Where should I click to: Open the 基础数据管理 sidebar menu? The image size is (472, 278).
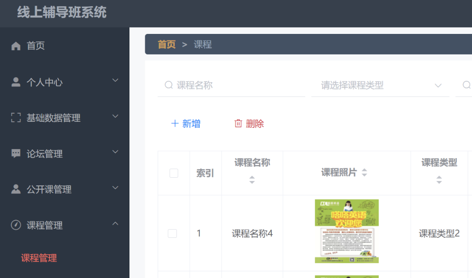pyautogui.click(x=54, y=118)
